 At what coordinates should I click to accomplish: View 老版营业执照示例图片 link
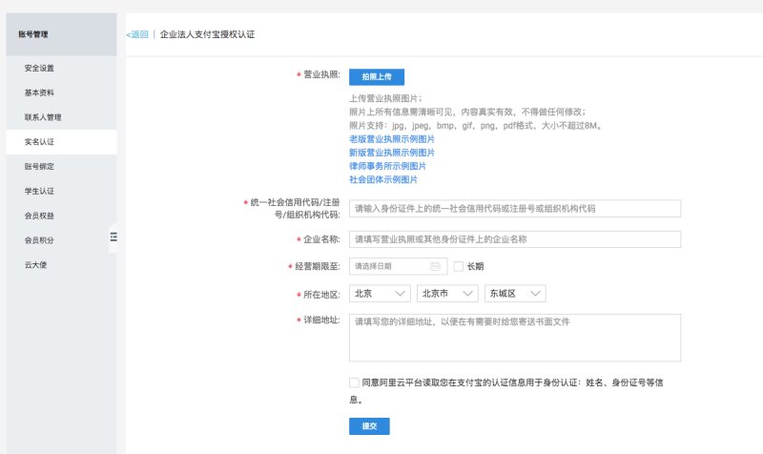[x=392, y=139]
